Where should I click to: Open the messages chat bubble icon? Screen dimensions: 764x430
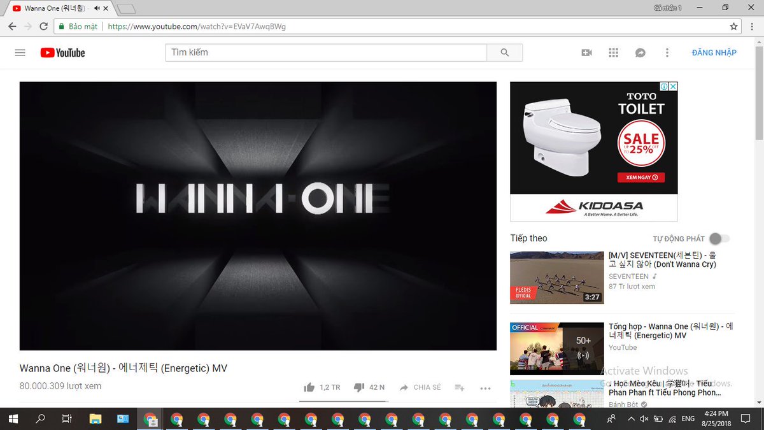pyautogui.click(x=640, y=53)
